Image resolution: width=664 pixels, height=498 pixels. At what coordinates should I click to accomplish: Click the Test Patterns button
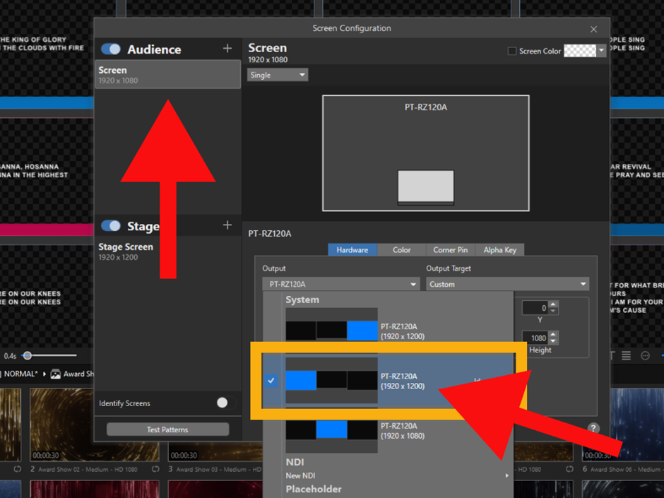[x=167, y=429]
